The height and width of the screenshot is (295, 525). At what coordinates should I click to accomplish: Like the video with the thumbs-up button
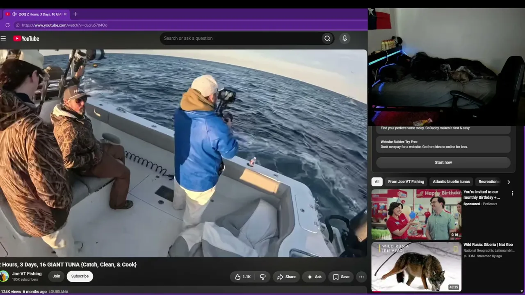click(x=242, y=277)
